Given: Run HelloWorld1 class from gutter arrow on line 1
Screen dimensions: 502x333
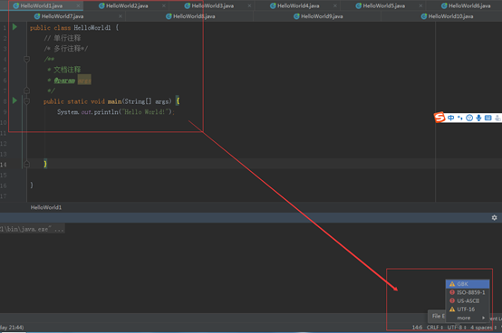Looking at the screenshot, I should [x=14, y=27].
